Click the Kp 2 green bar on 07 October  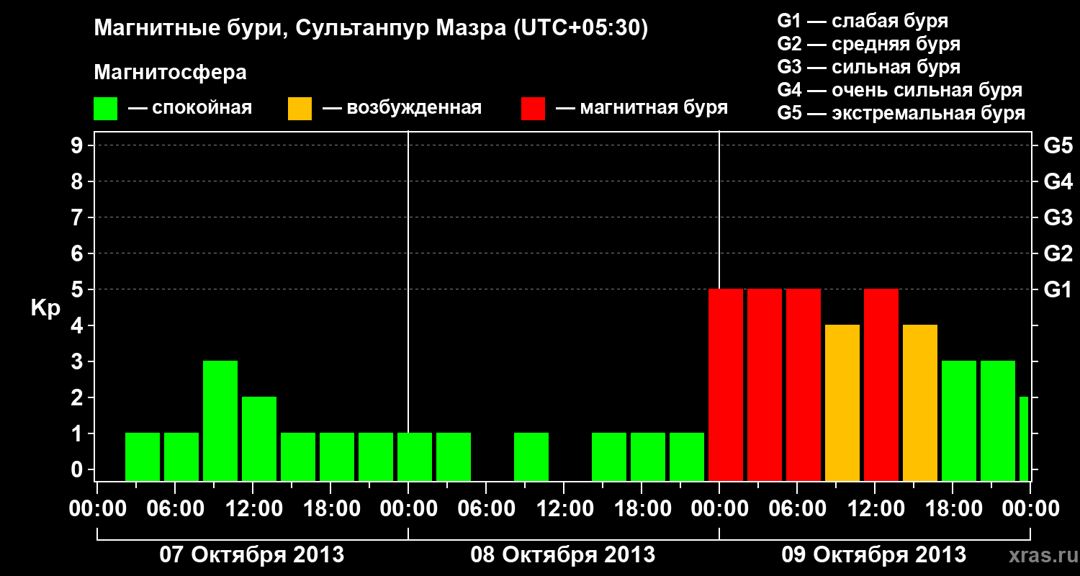coord(259,438)
